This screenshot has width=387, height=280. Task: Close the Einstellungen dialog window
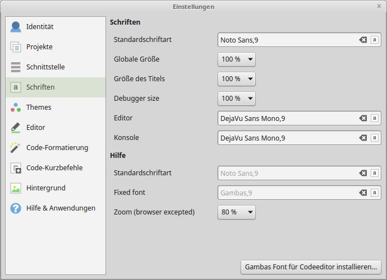point(379,6)
